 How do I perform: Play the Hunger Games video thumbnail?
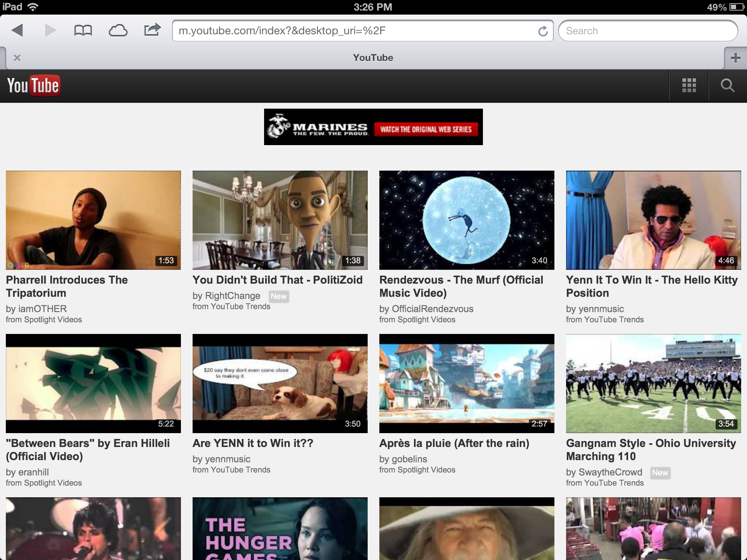[x=280, y=529]
